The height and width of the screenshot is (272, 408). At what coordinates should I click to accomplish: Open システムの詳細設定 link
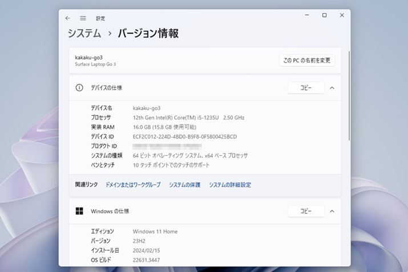[x=230, y=185]
